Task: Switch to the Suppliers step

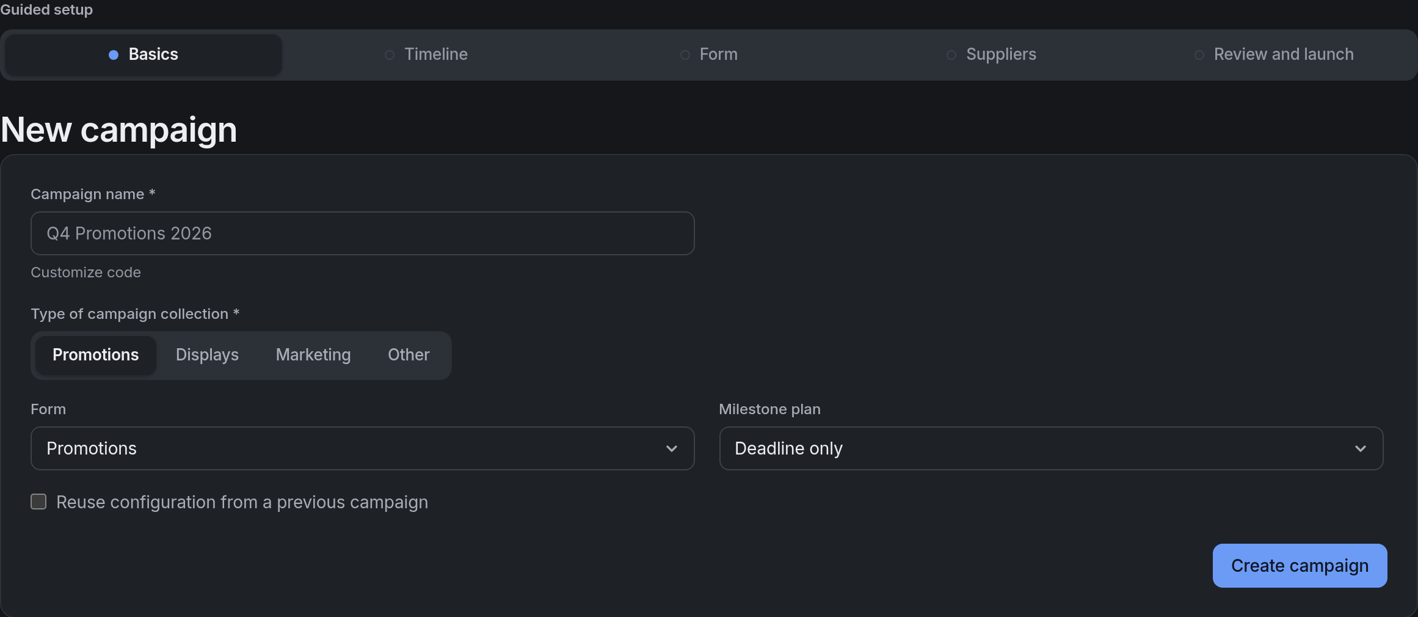Action: click(992, 54)
